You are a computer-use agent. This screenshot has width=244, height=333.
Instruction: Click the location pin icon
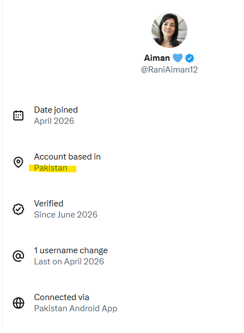(x=18, y=162)
